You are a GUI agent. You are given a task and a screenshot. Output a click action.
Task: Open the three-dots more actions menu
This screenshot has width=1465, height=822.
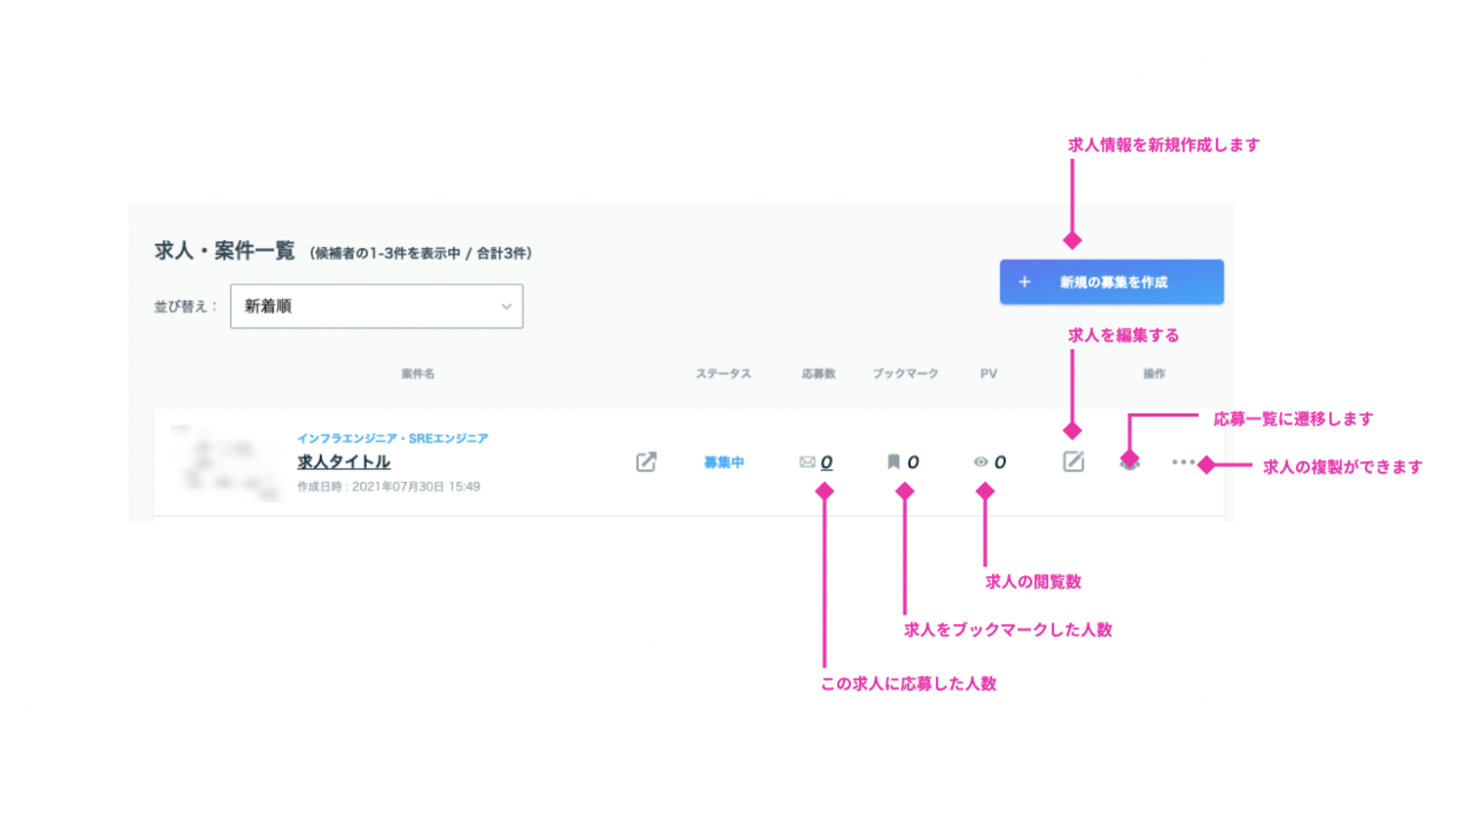point(1183,461)
